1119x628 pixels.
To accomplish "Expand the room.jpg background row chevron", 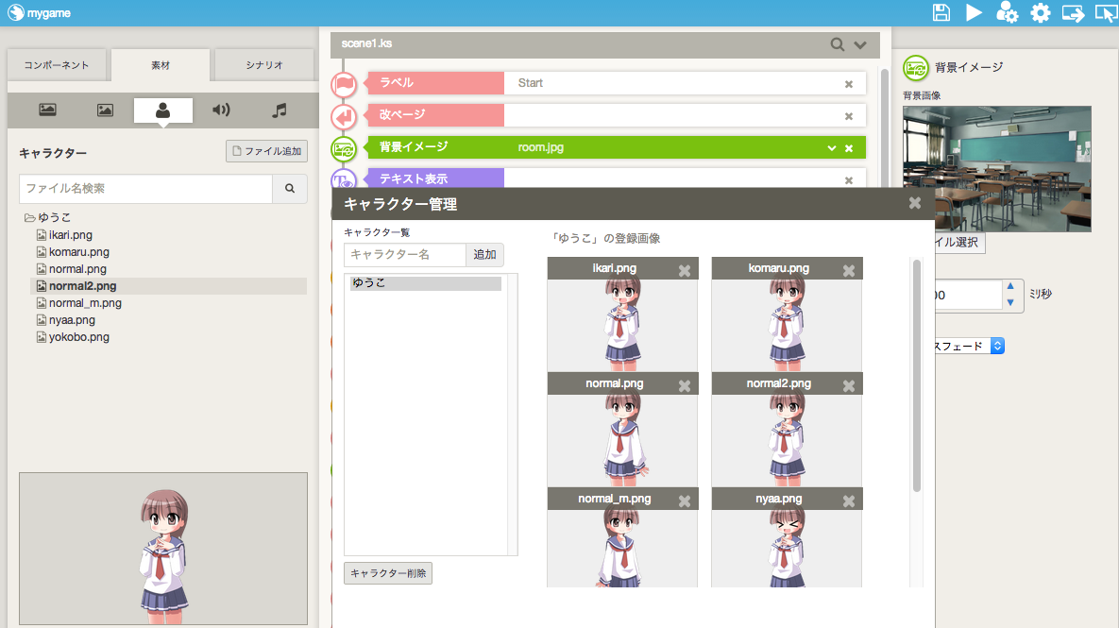I will click(832, 148).
